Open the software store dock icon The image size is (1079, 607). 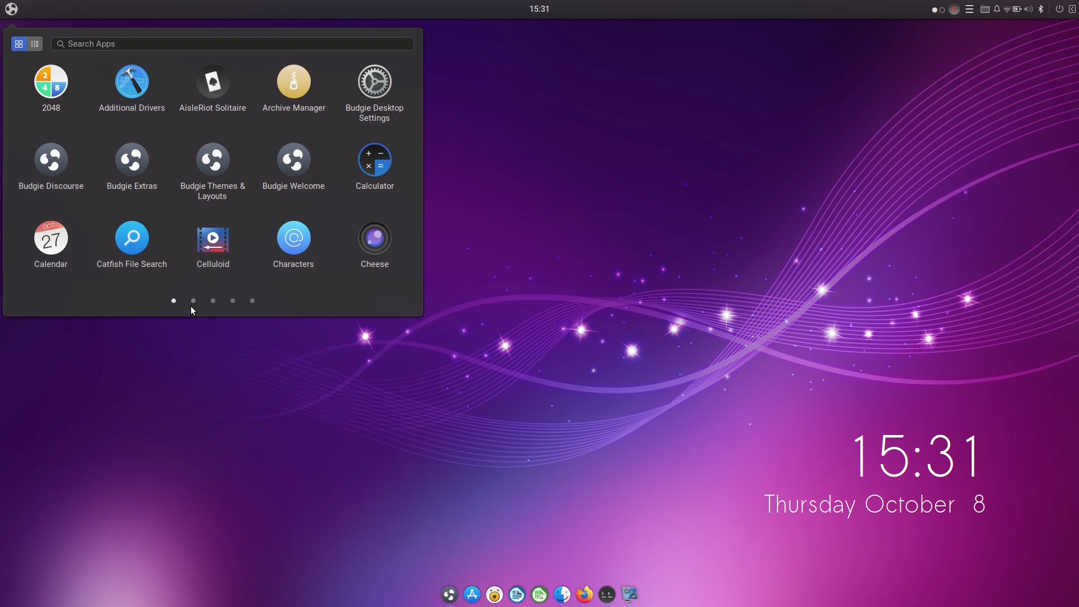(x=472, y=595)
